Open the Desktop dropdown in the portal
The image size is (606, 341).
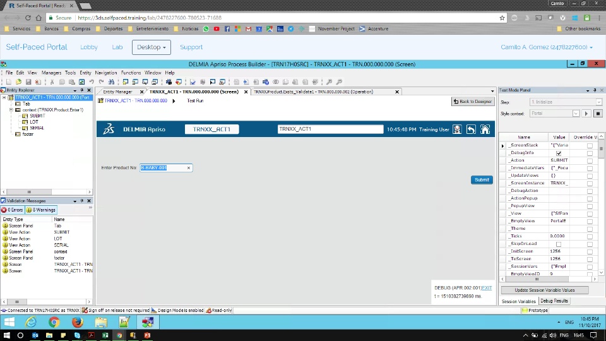151,47
